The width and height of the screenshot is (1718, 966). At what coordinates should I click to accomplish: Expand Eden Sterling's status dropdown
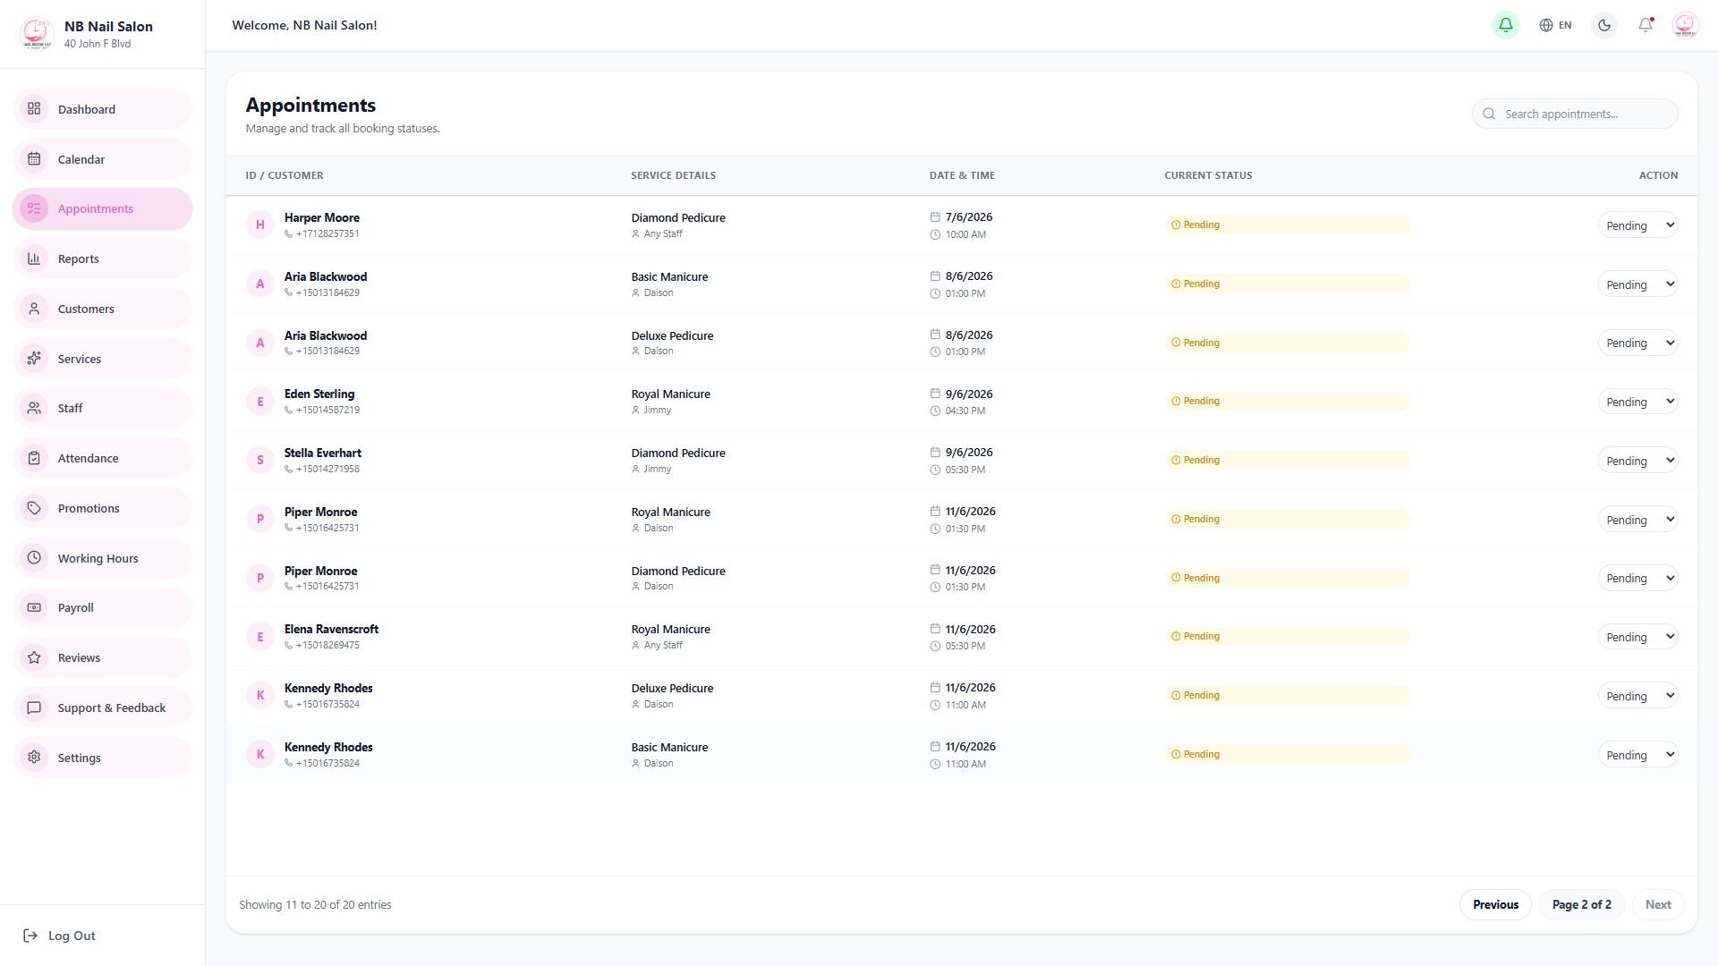pos(1637,402)
